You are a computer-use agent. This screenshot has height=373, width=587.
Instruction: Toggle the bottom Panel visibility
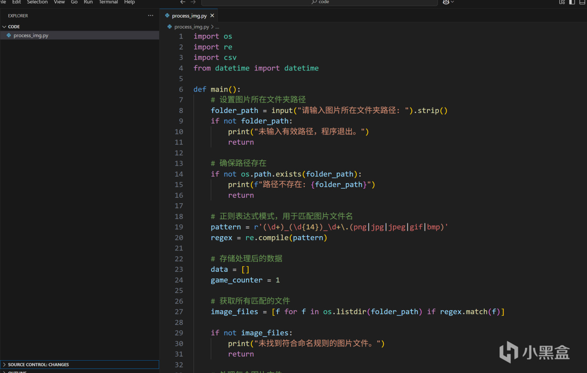point(583,2)
